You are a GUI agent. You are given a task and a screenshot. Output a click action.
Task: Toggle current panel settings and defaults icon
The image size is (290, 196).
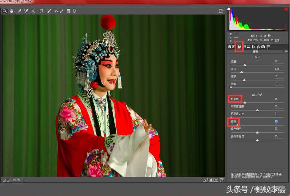(221, 180)
